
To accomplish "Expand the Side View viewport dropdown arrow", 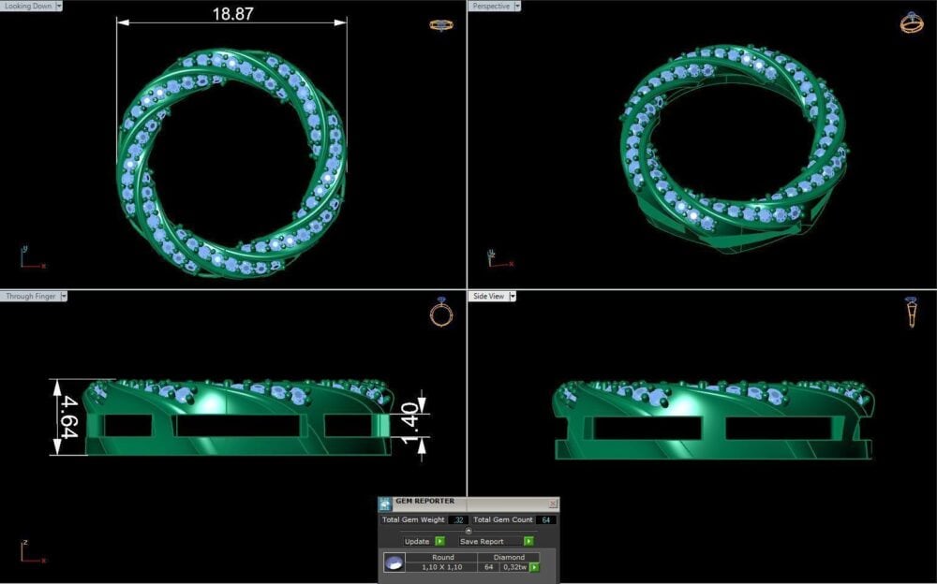I will tap(513, 296).
